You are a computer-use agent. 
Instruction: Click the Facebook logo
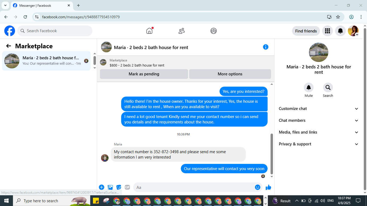click(x=10, y=31)
